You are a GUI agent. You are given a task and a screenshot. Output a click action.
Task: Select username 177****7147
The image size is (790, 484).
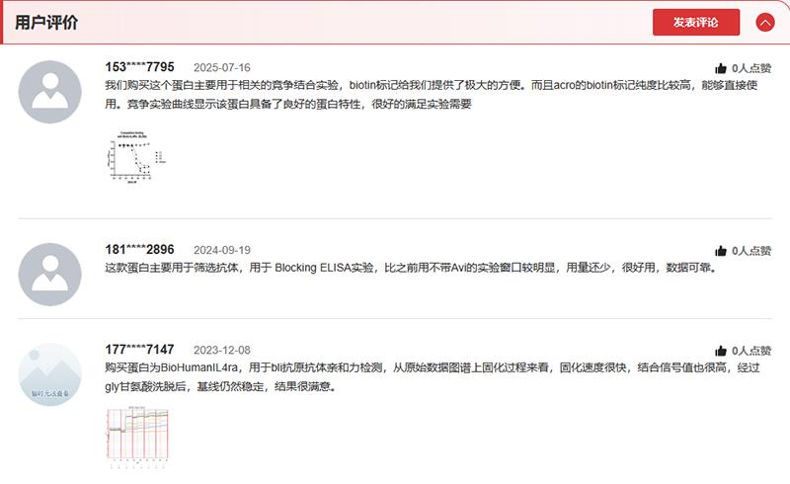[x=139, y=350]
